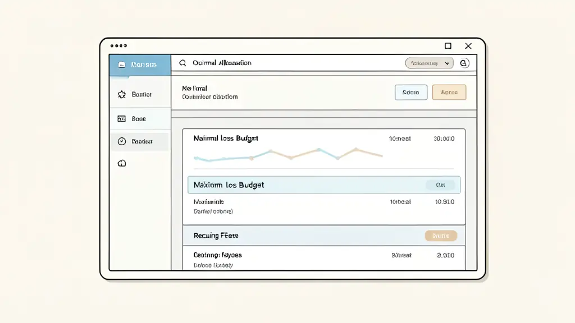Click the orange Apnoa button
Image resolution: width=575 pixels, height=323 pixels.
449,93
